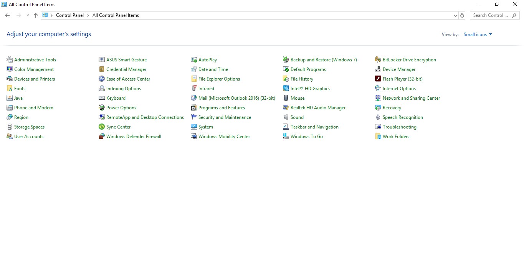The height and width of the screenshot is (280, 524).
Task: Open the Programs and Features link
Action: point(222,108)
